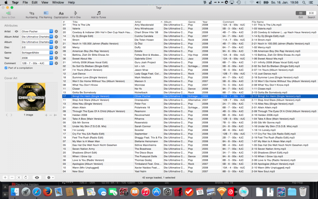Switch to Edit view mode
318x199 pixels.
coord(301,13)
